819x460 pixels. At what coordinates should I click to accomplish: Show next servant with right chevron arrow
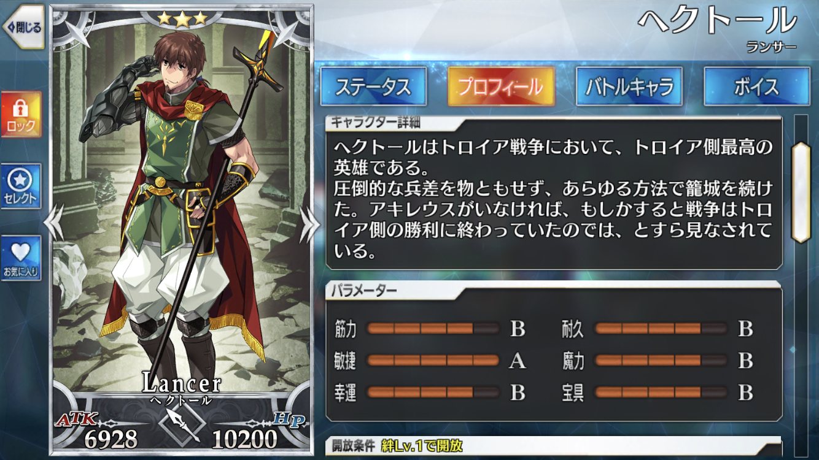(309, 221)
